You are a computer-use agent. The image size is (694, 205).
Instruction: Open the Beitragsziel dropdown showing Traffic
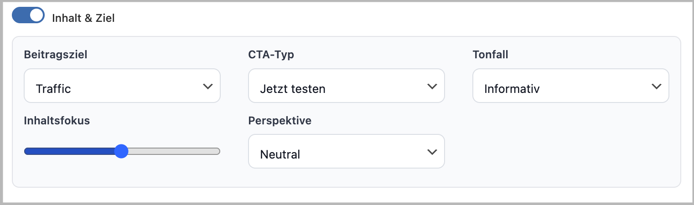[x=122, y=86]
